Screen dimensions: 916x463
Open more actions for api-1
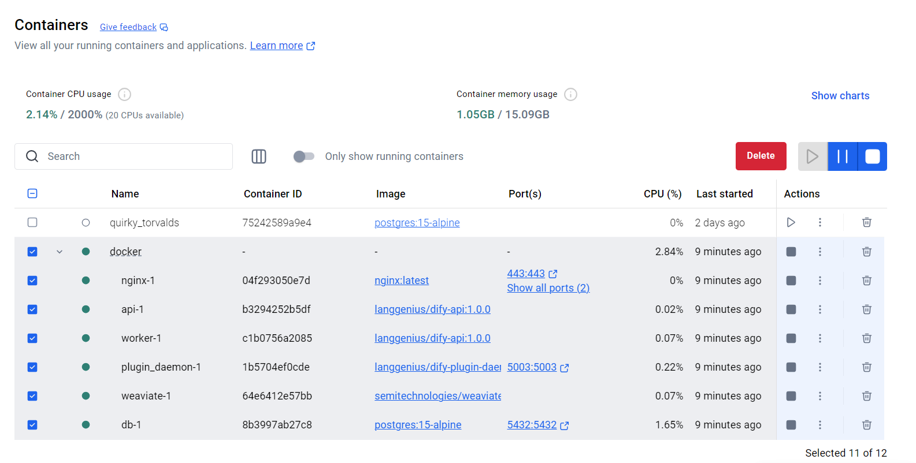click(819, 309)
